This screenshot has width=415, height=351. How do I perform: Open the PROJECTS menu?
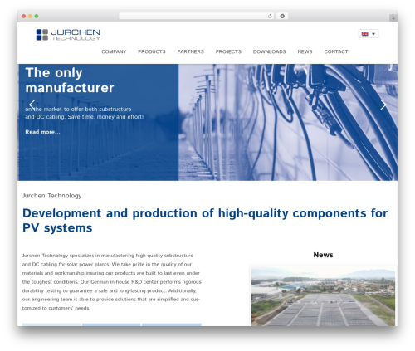228,51
